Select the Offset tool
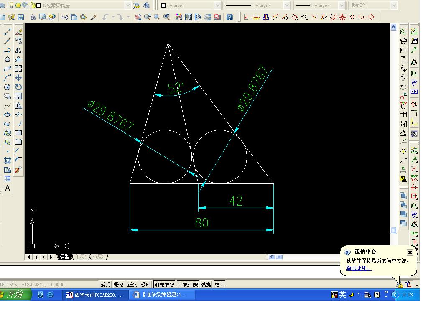This screenshot has height=321, width=428. pos(18,59)
